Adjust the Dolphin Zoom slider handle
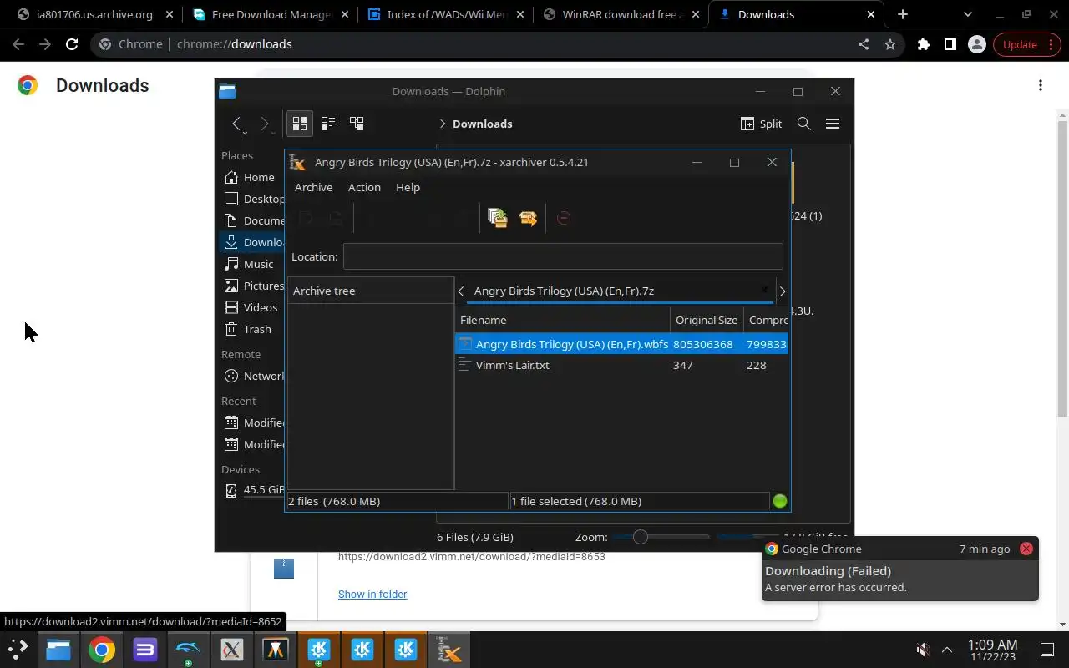The height and width of the screenshot is (668, 1069). 641,537
